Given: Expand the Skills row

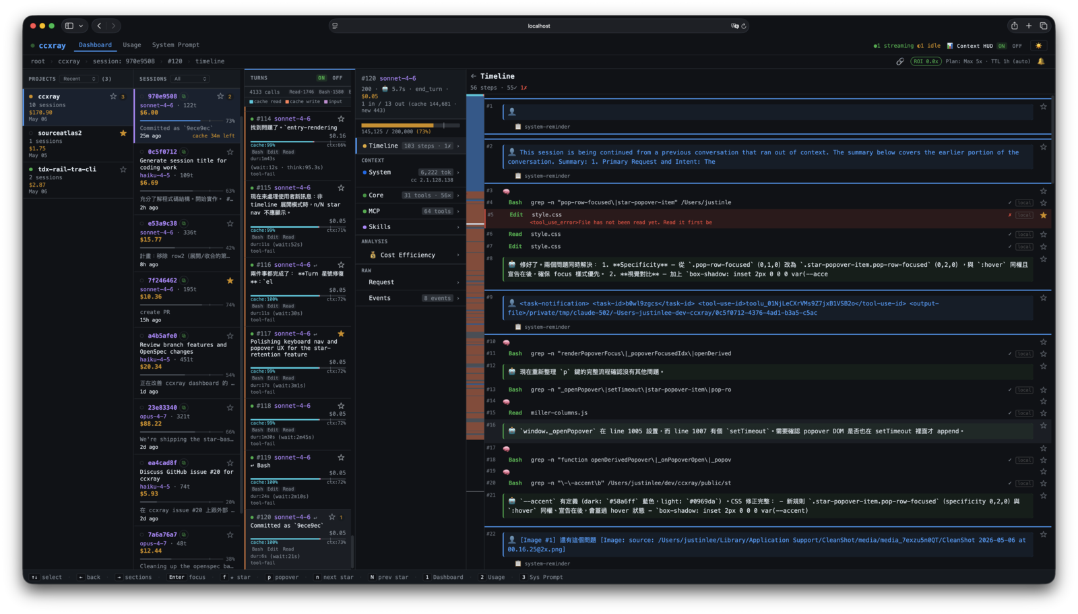Looking at the screenshot, I should [411, 227].
